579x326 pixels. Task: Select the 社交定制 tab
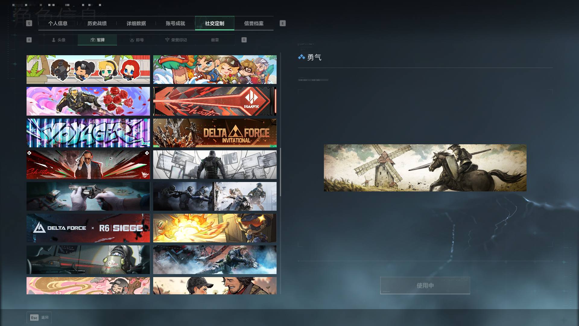coord(215,23)
